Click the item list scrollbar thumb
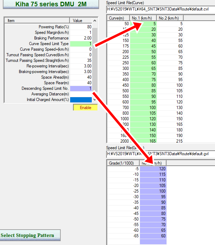Image resolution: width=215 pixels, height=245 pixels. pos(95,60)
